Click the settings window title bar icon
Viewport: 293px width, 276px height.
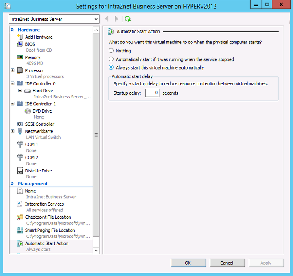(7, 6)
